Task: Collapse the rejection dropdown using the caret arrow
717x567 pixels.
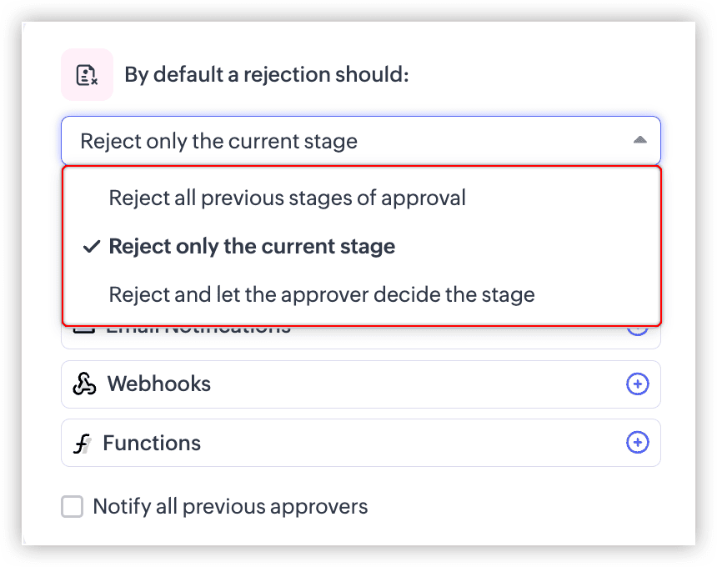Action: (639, 140)
